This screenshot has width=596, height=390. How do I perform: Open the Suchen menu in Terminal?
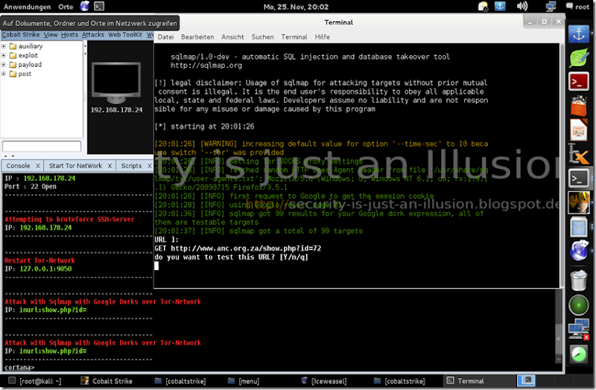262,36
